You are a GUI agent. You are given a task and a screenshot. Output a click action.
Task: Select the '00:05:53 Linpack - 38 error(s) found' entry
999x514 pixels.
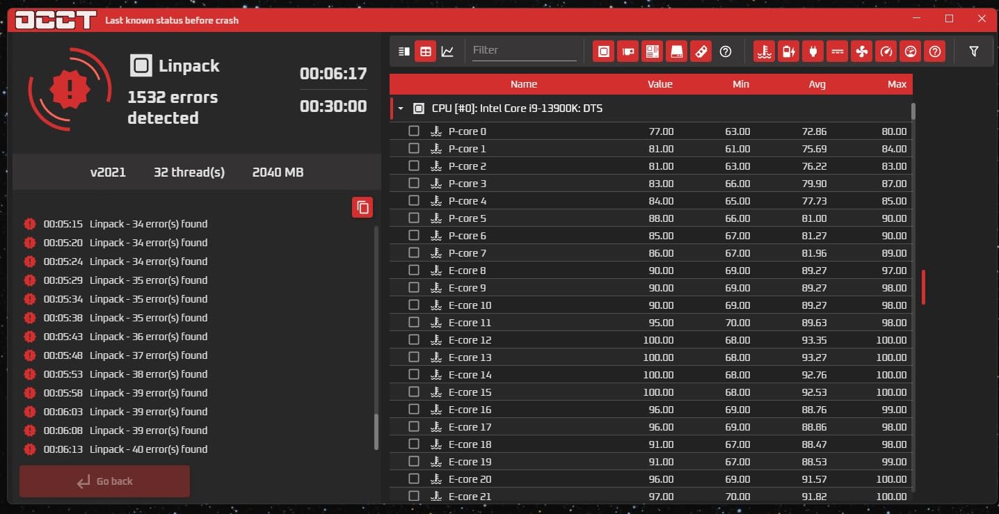125,374
